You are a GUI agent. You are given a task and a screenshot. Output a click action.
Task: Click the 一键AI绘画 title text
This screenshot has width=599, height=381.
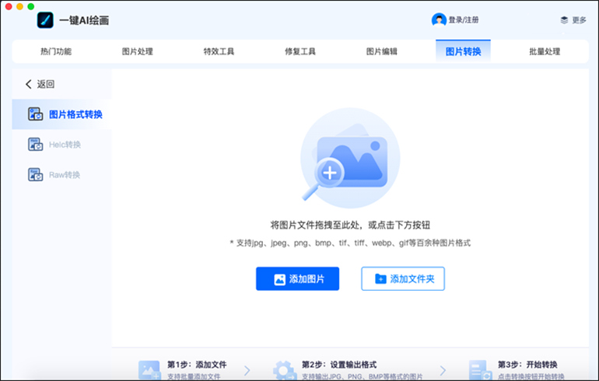coord(84,20)
